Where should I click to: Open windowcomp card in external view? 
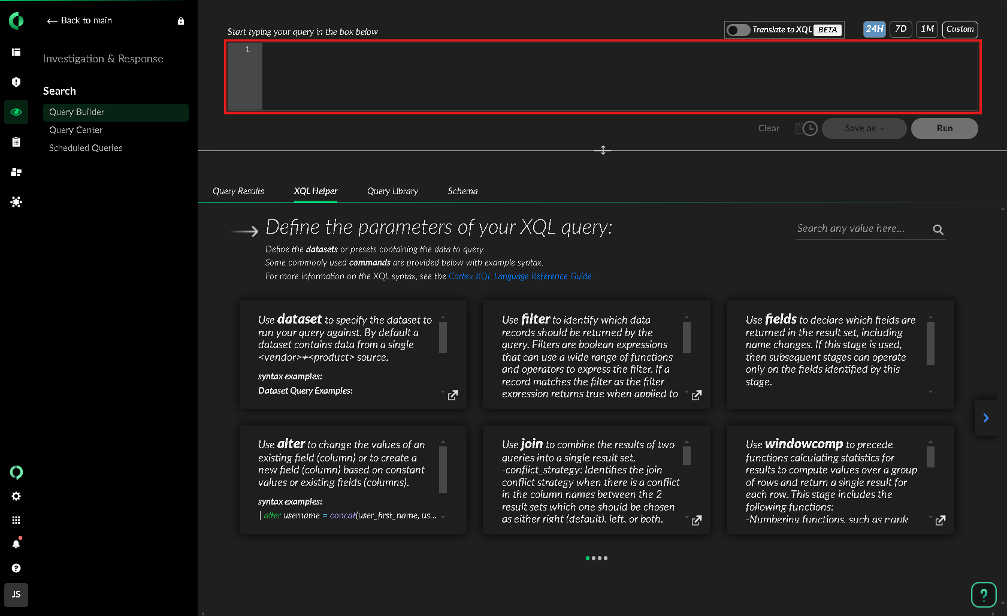tap(941, 521)
